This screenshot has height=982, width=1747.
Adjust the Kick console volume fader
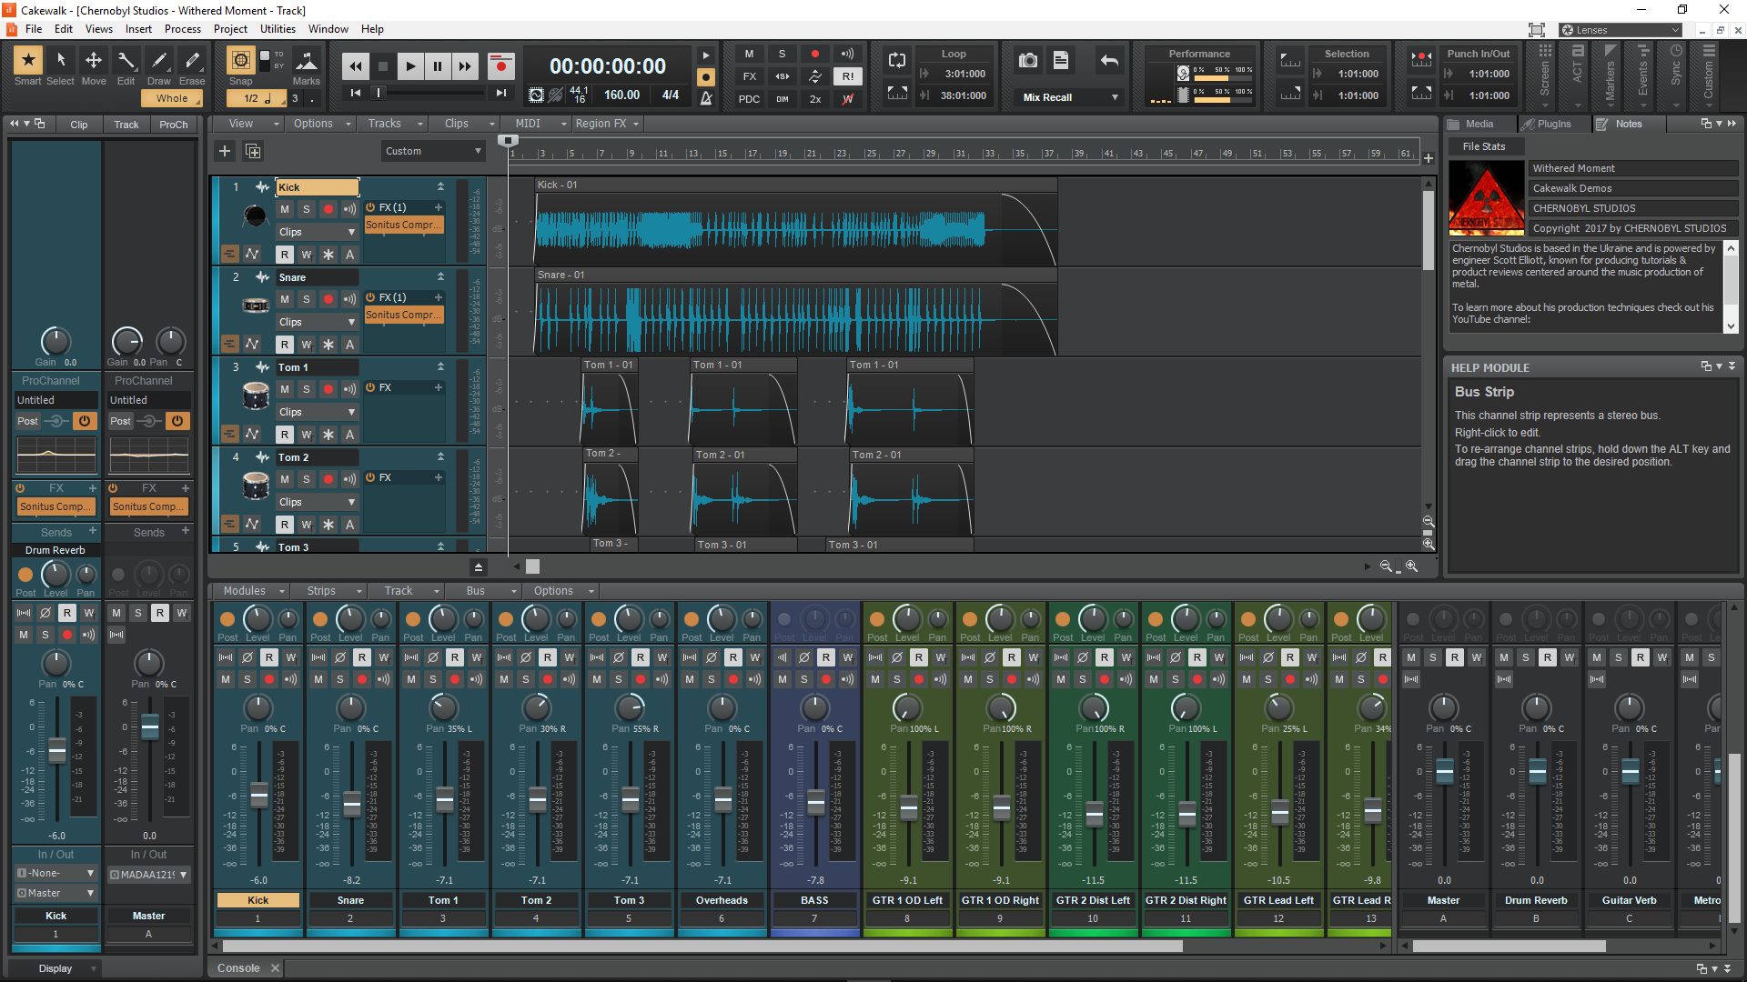click(259, 796)
